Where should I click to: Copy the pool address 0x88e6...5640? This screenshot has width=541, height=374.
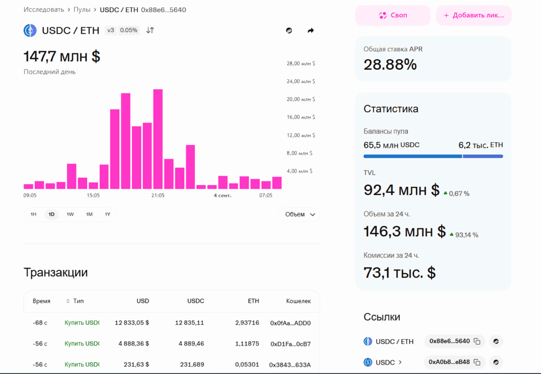click(477, 341)
